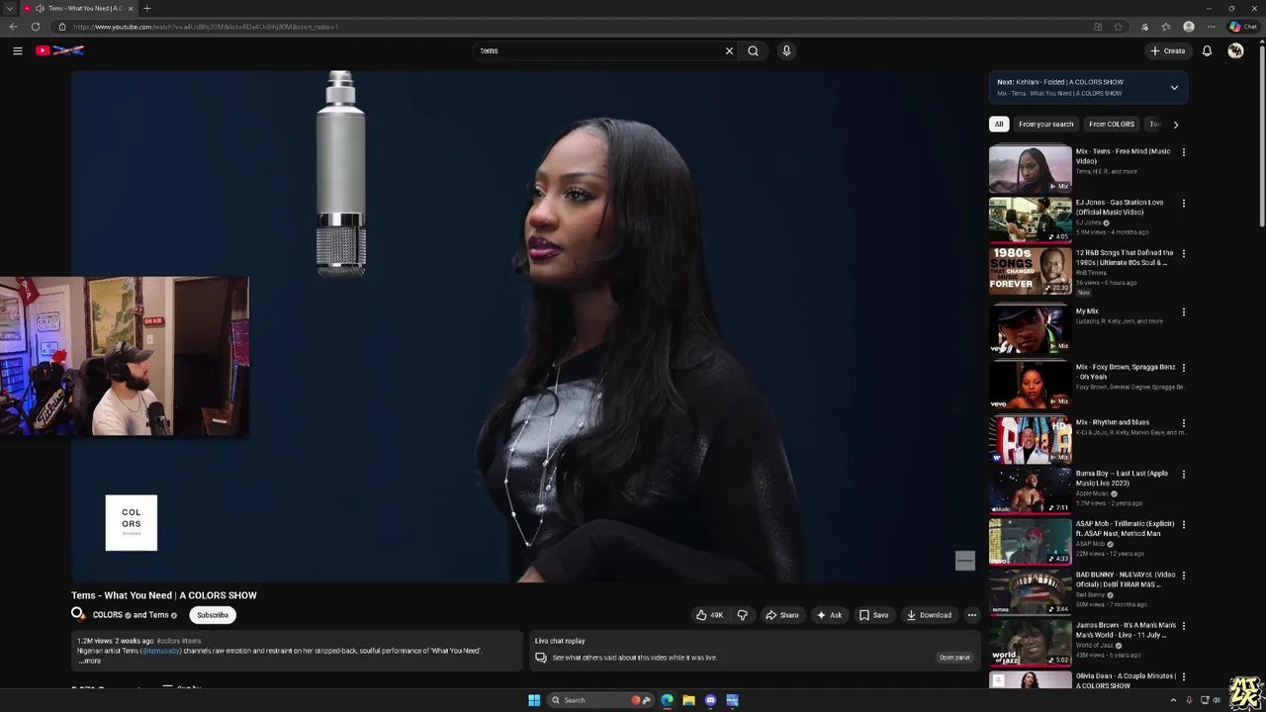Viewport: 1266px width, 712px height.
Task: Open more actions beside Download
Action: [971, 615]
